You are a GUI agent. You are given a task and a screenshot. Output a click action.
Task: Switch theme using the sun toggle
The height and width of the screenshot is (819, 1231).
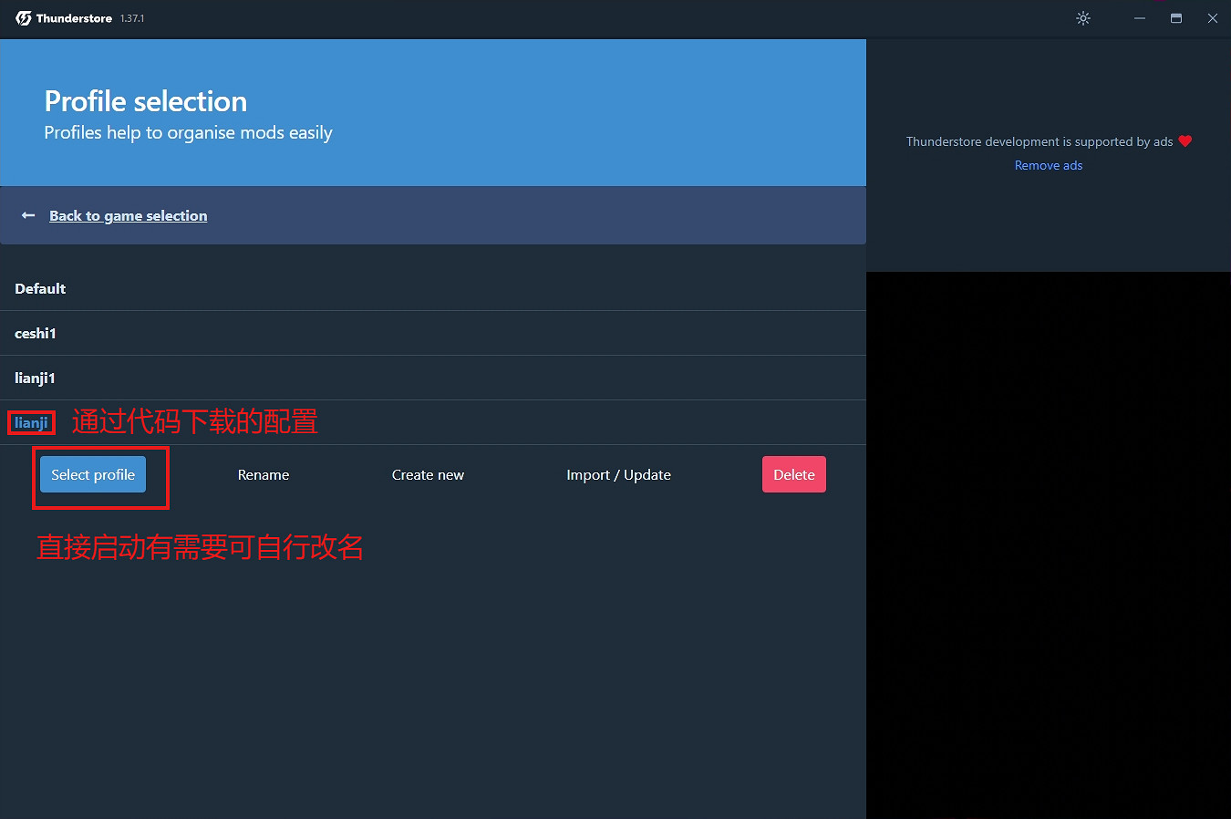(1082, 18)
